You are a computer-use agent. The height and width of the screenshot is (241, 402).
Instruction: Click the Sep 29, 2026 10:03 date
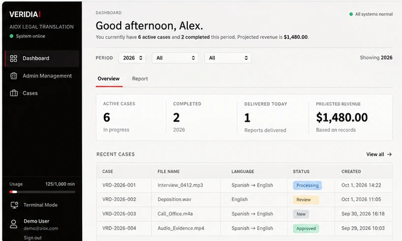point(363,228)
